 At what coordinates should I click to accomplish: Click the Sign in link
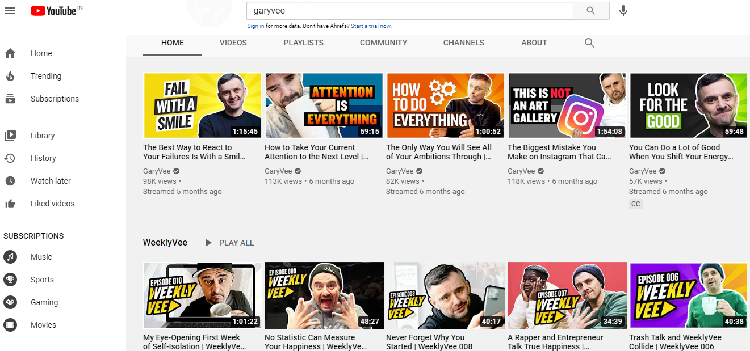click(x=255, y=26)
